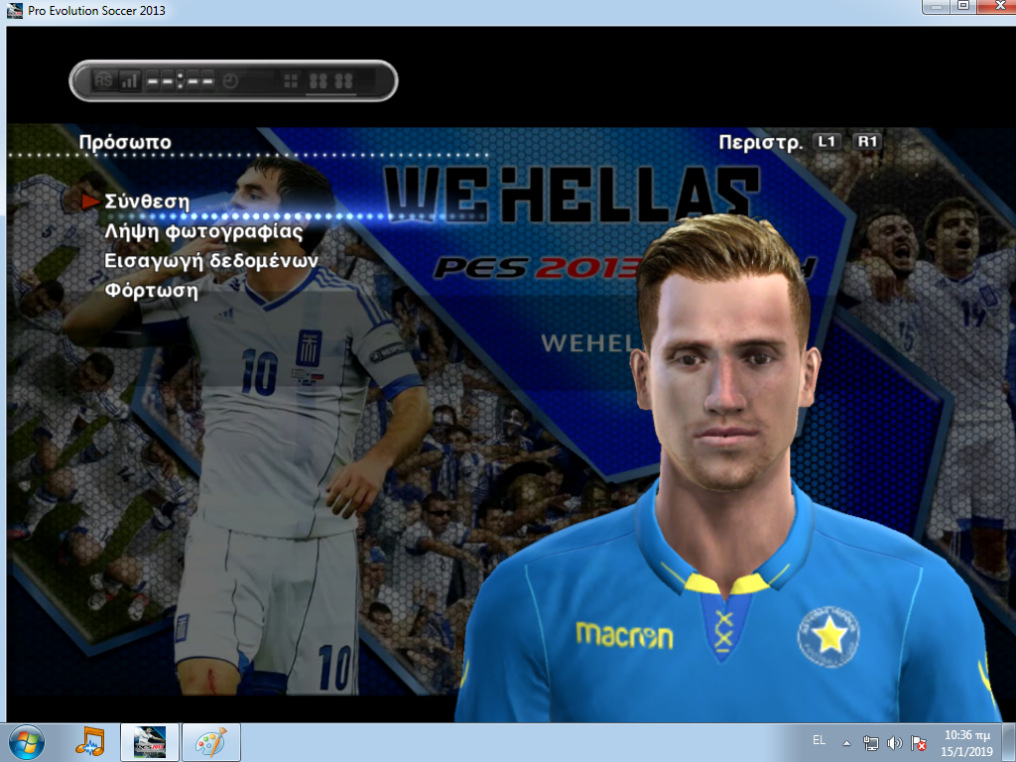Click the signal bars icon in overlay

click(130, 81)
